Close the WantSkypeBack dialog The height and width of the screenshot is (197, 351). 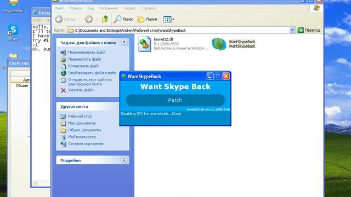point(226,77)
